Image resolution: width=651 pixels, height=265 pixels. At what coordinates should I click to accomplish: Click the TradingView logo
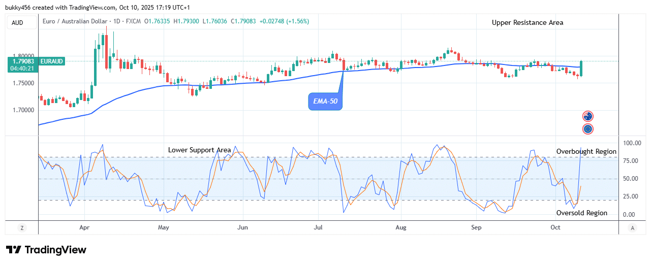46,250
